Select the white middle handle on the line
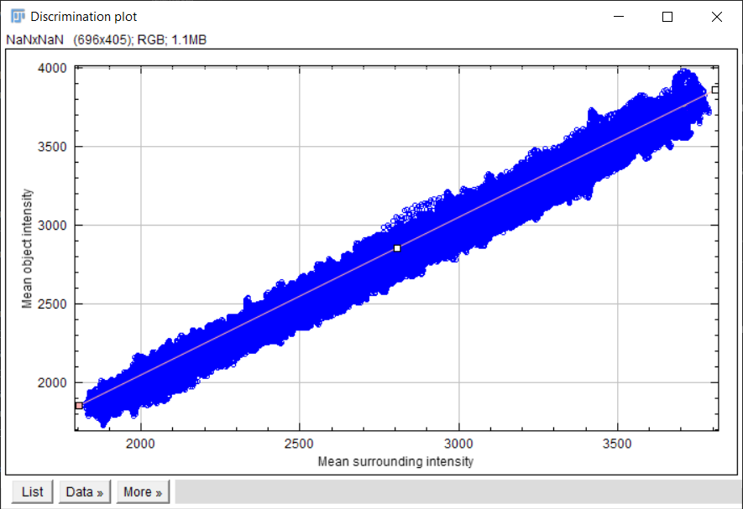The width and height of the screenshot is (743, 509). [x=397, y=248]
